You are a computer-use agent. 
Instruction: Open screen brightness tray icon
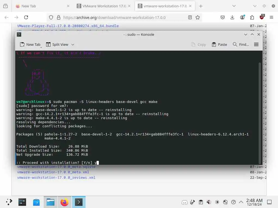coord(217,202)
